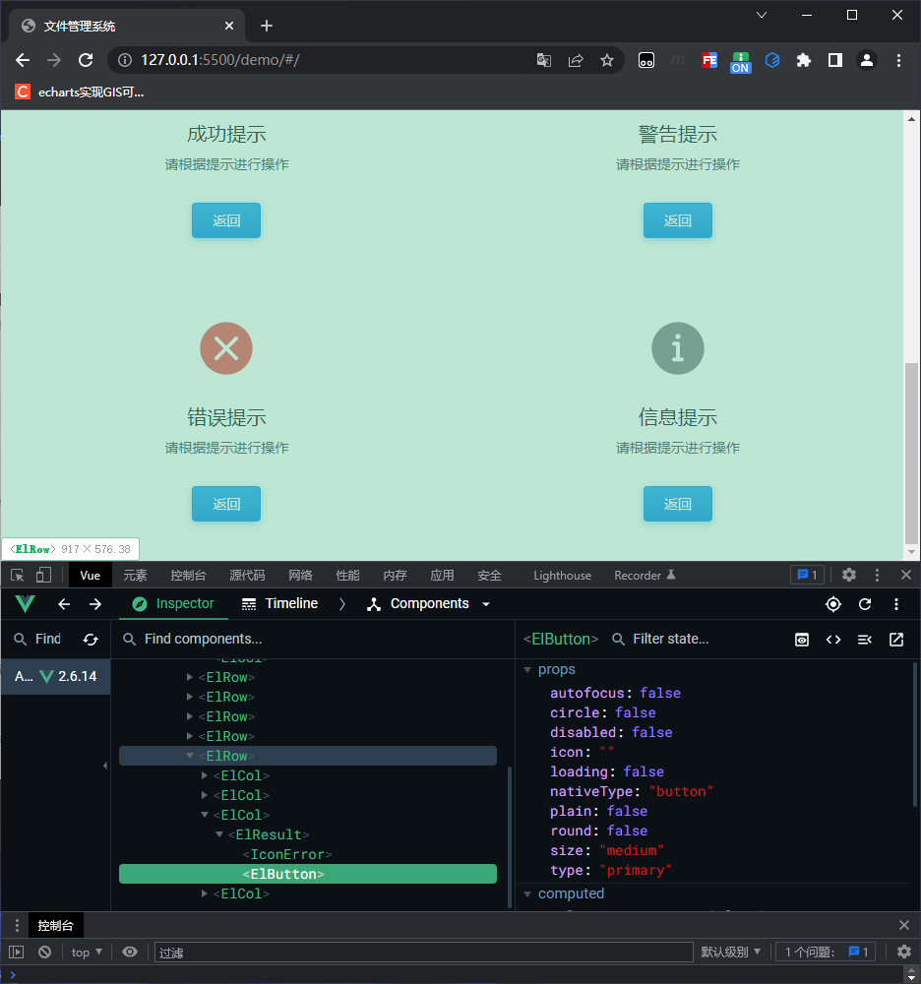Open a new browser tab
The image size is (921, 984).
tap(267, 26)
